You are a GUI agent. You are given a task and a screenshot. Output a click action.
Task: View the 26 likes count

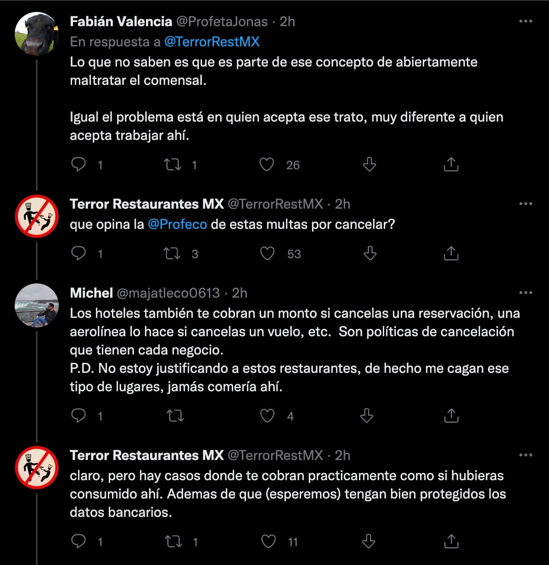coord(294,165)
